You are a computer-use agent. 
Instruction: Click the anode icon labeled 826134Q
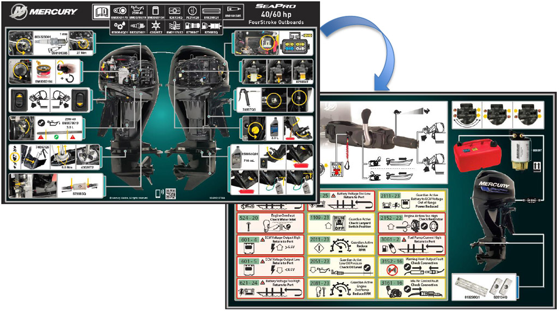click(174, 11)
